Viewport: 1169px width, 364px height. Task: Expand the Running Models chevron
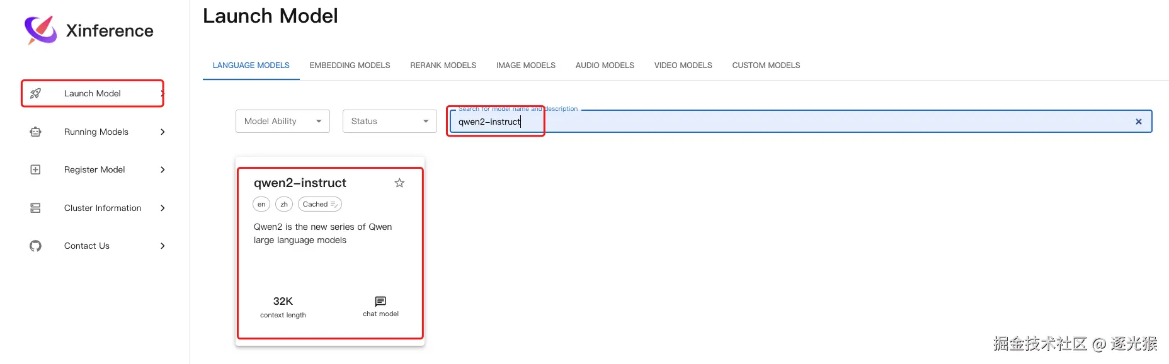[163, 132]
